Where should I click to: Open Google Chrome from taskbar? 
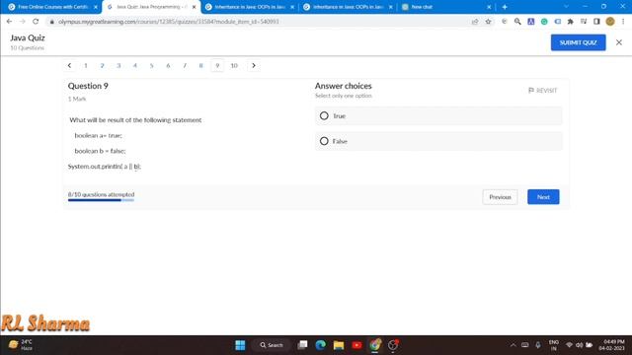pyautogui.click(x=375, y=345)
